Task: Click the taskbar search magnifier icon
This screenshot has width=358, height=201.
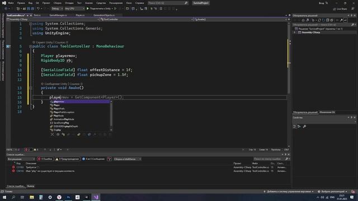Action: 13,197
